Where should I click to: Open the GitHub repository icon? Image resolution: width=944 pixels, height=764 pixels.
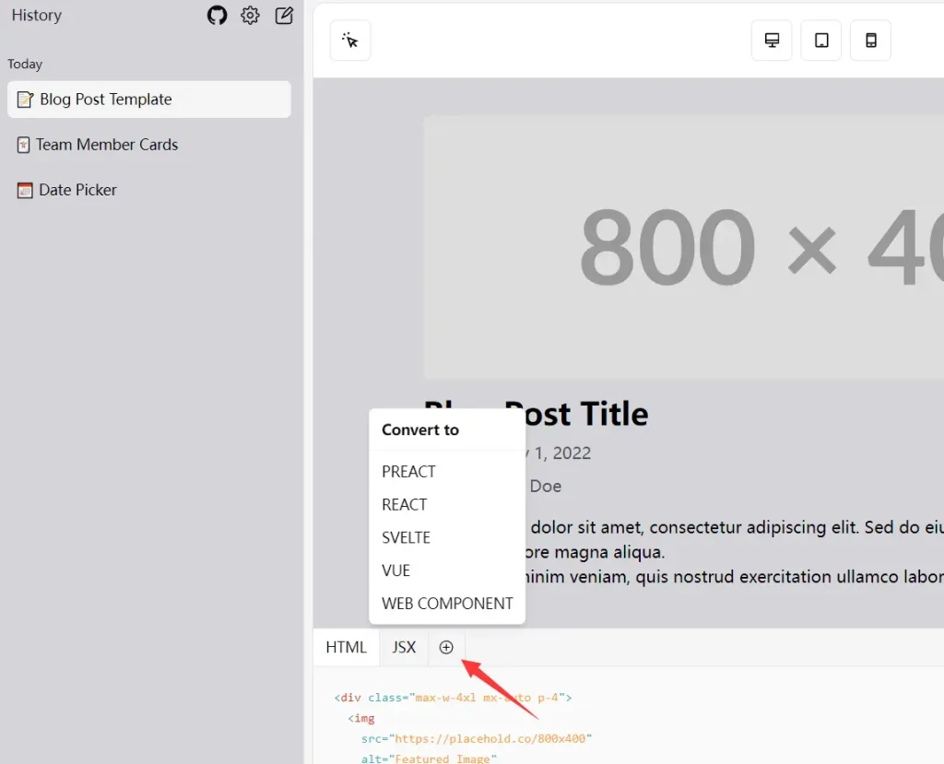pyautogui.click(x=217, y=15)
